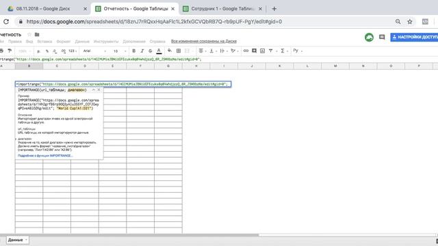The width and height of the screenshot is (438, 246).
Task: Format cells as percent
Action: [47, 51]
